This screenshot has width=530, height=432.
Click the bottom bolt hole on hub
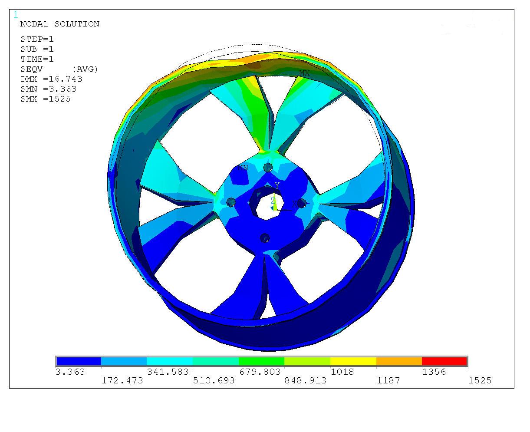[265, 238]
